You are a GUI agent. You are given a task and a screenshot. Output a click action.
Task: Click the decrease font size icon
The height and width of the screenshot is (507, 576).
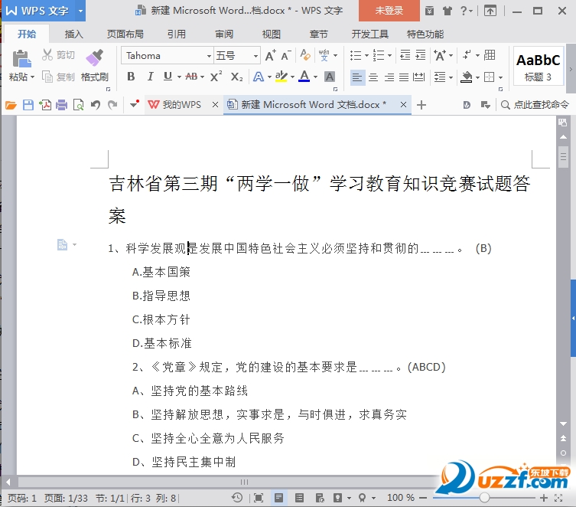tap(286, 55)
